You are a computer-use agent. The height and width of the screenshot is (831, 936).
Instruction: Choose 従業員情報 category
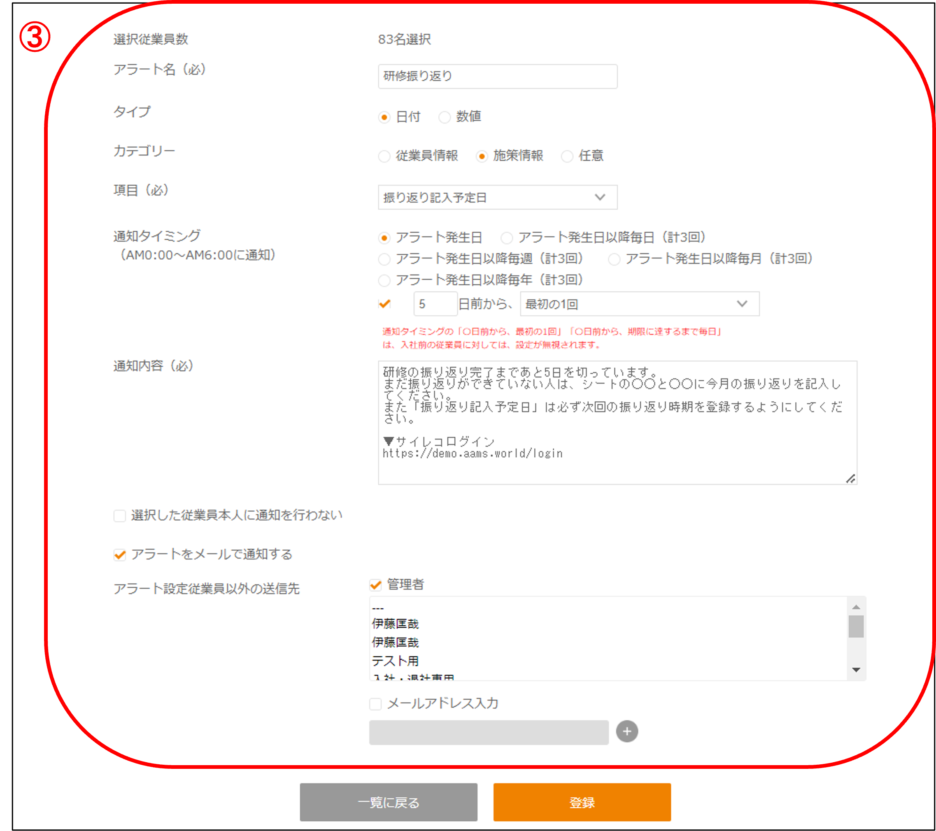point(384,156)
